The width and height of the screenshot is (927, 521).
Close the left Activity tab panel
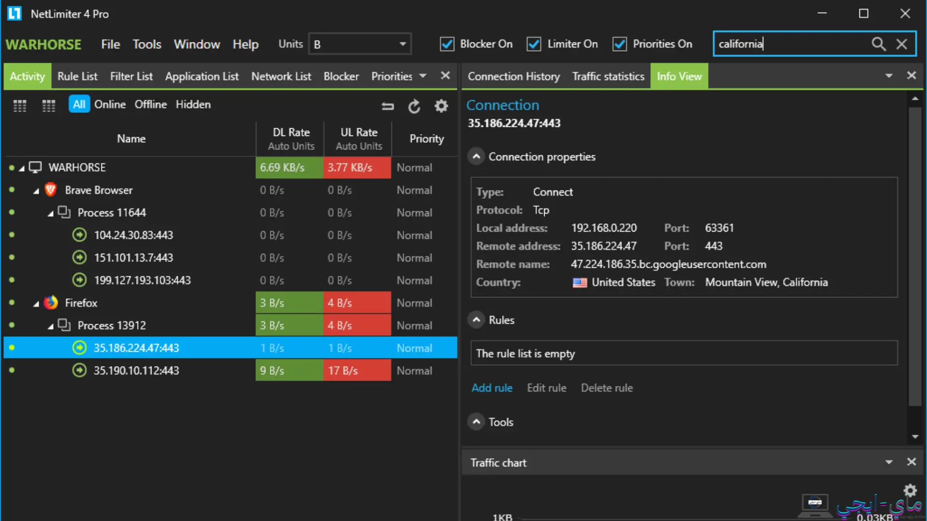tap(445, 75)
